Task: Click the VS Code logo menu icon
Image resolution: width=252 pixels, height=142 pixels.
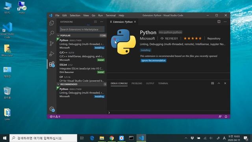Action: tap(51, 15)
